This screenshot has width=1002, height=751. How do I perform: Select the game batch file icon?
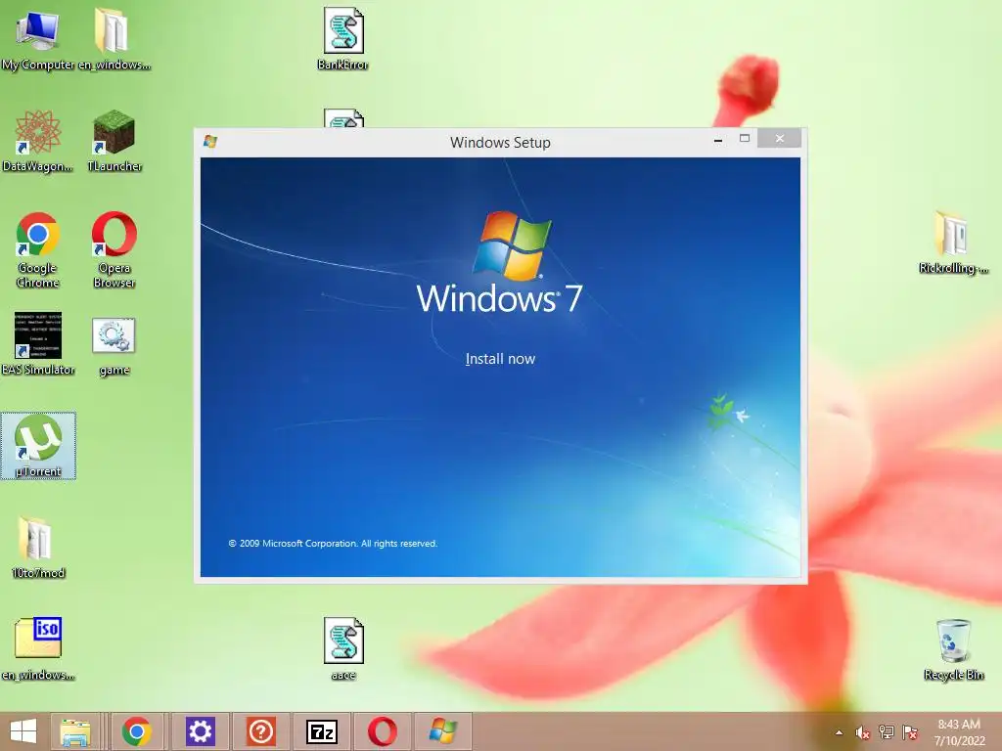click(x=114, y=347)
